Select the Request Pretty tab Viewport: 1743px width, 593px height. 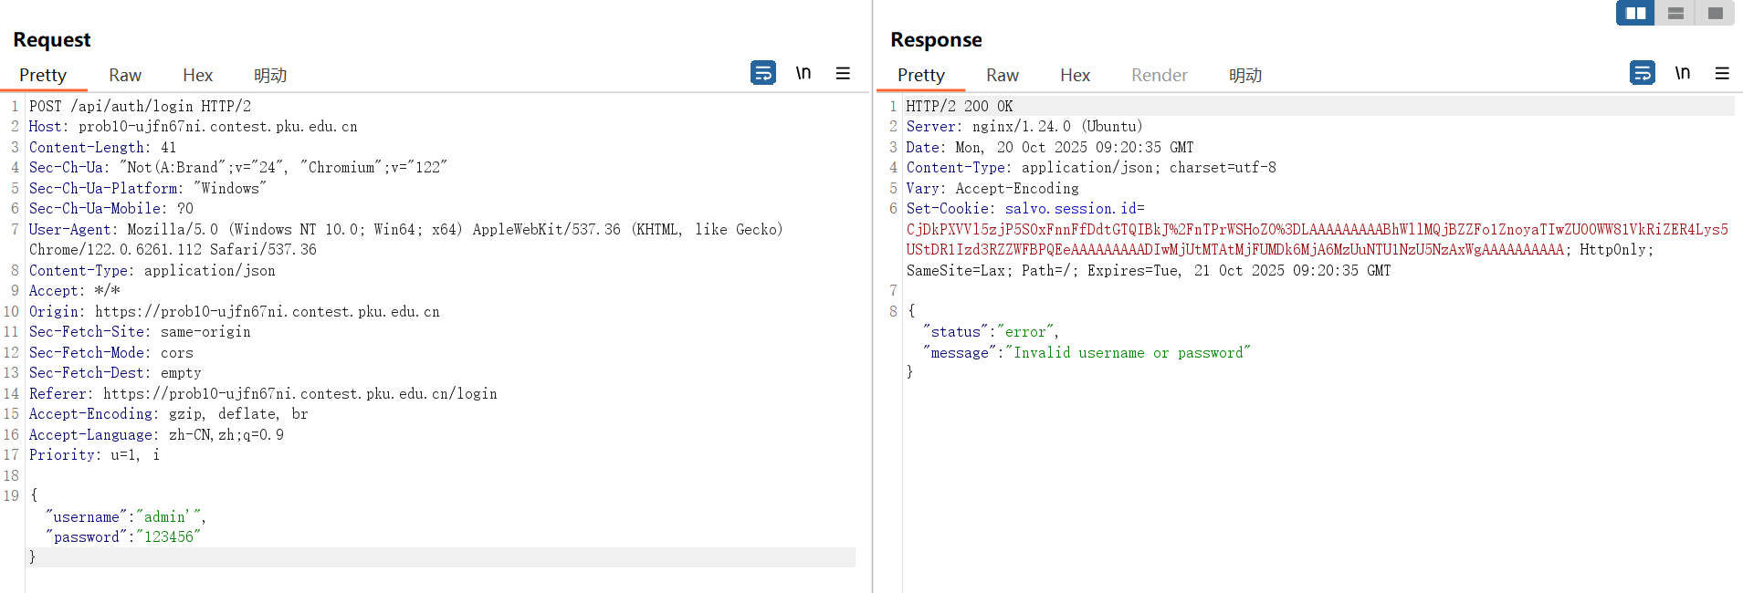click(x=43, y=76)
